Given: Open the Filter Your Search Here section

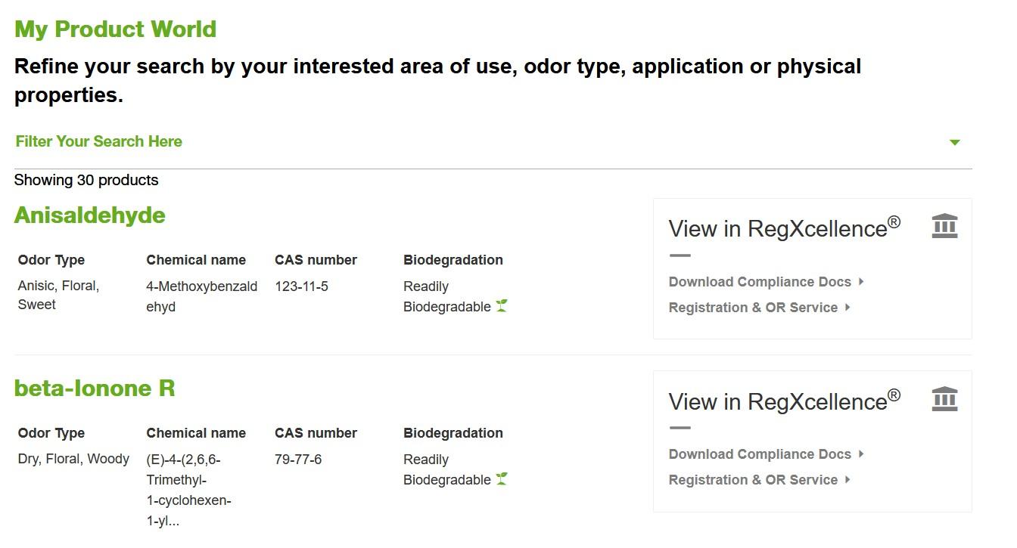Looking at the screenshot, I should [x=99, y=141].
